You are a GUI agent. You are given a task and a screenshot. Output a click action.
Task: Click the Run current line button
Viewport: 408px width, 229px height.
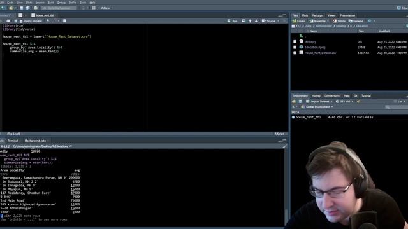coord(232,21)
